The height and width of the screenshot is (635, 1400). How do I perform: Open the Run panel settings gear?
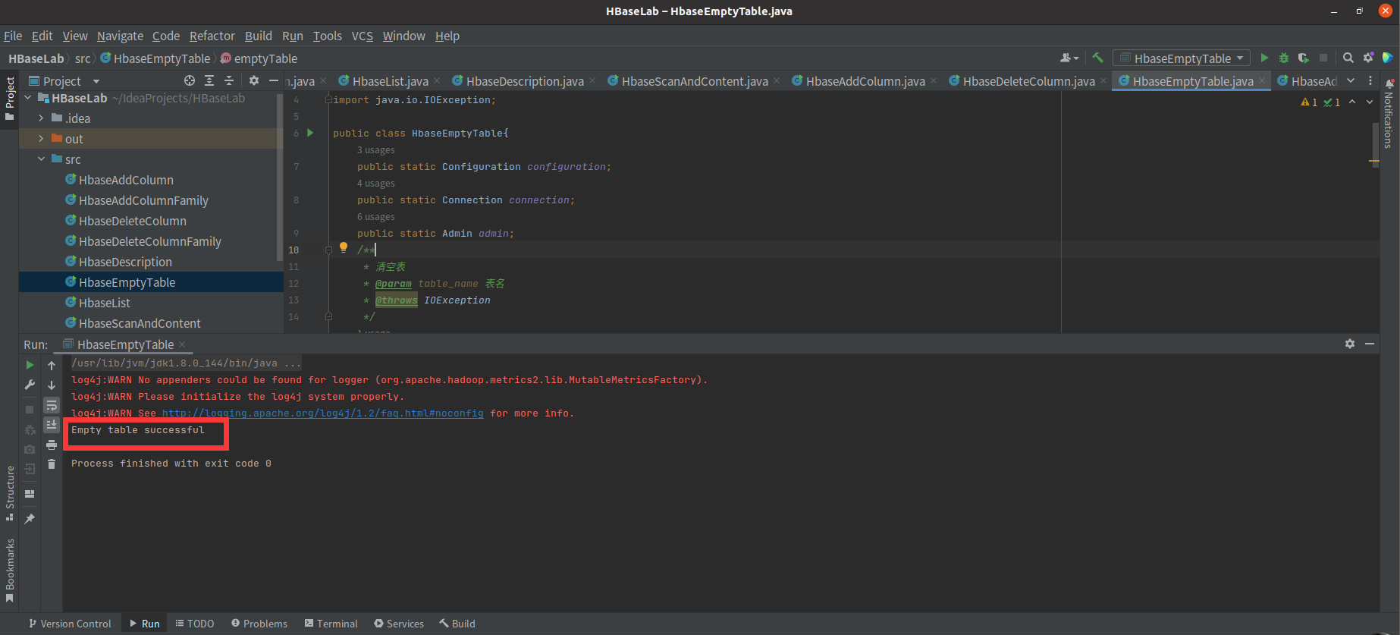1350,344
